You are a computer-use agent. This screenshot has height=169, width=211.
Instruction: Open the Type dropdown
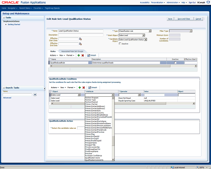click(150, 31)
